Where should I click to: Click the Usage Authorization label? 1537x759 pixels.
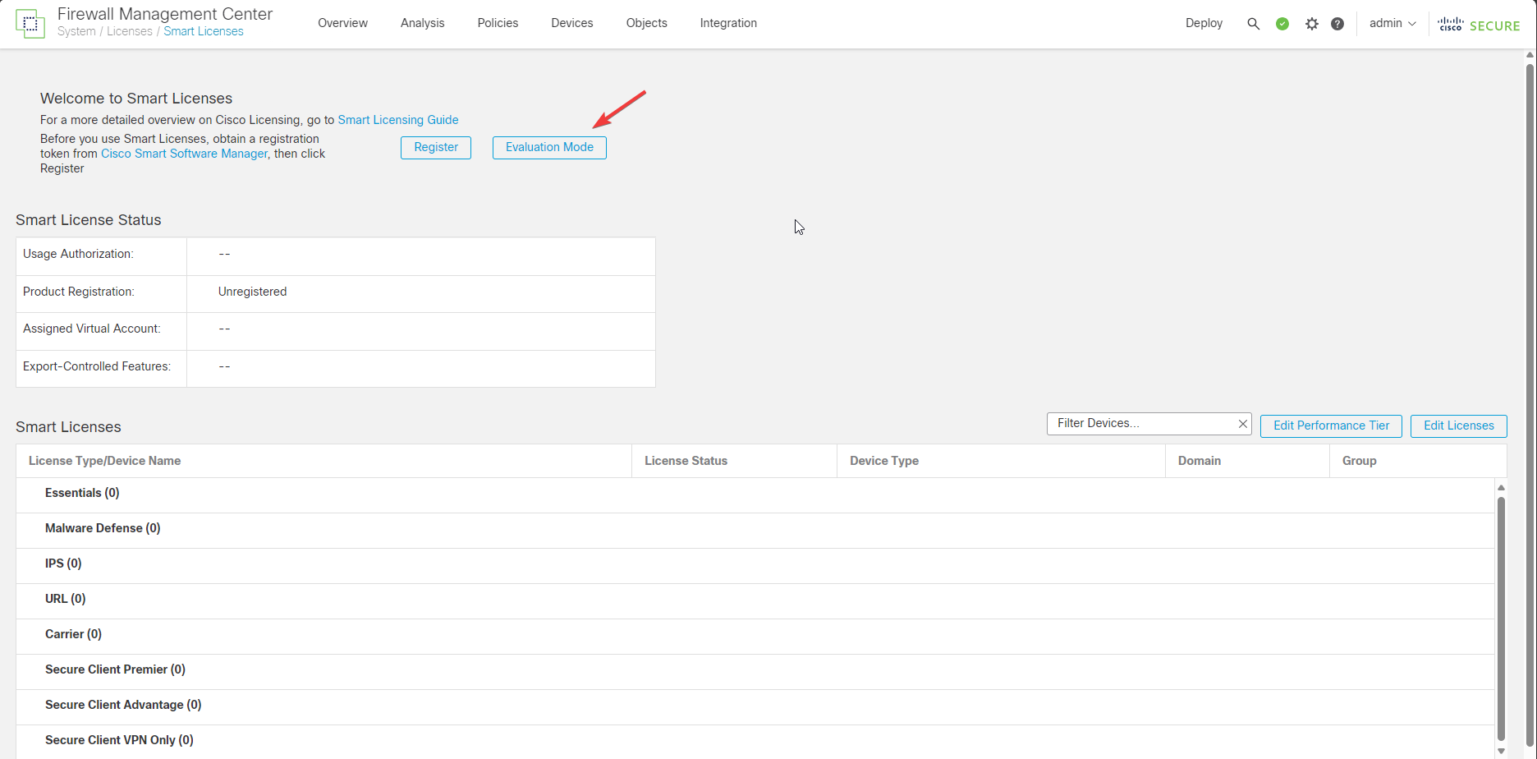pyautogui.click(x=78, y=254)
